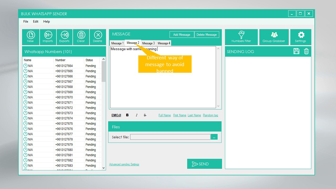Clear the numbers list with Clear icon
The height and width of the screenshot is (189, 336).
[x=81, y=37]
